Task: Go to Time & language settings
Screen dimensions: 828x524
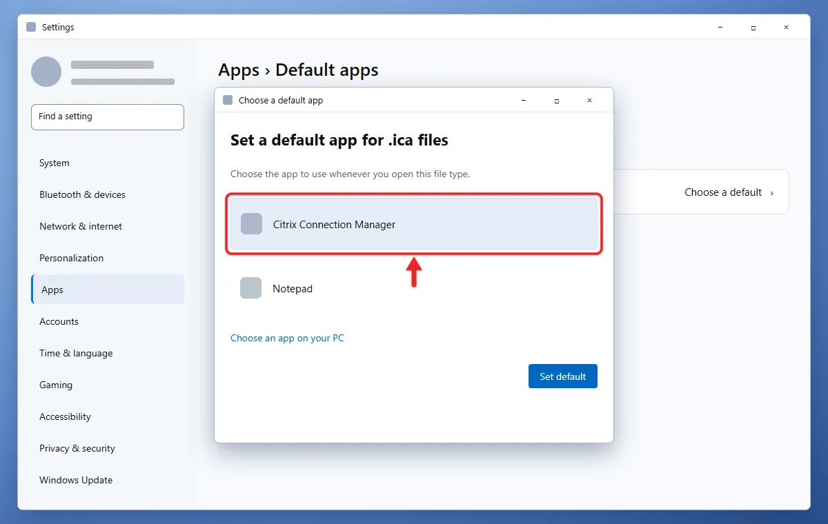Action: coord(108,354)
